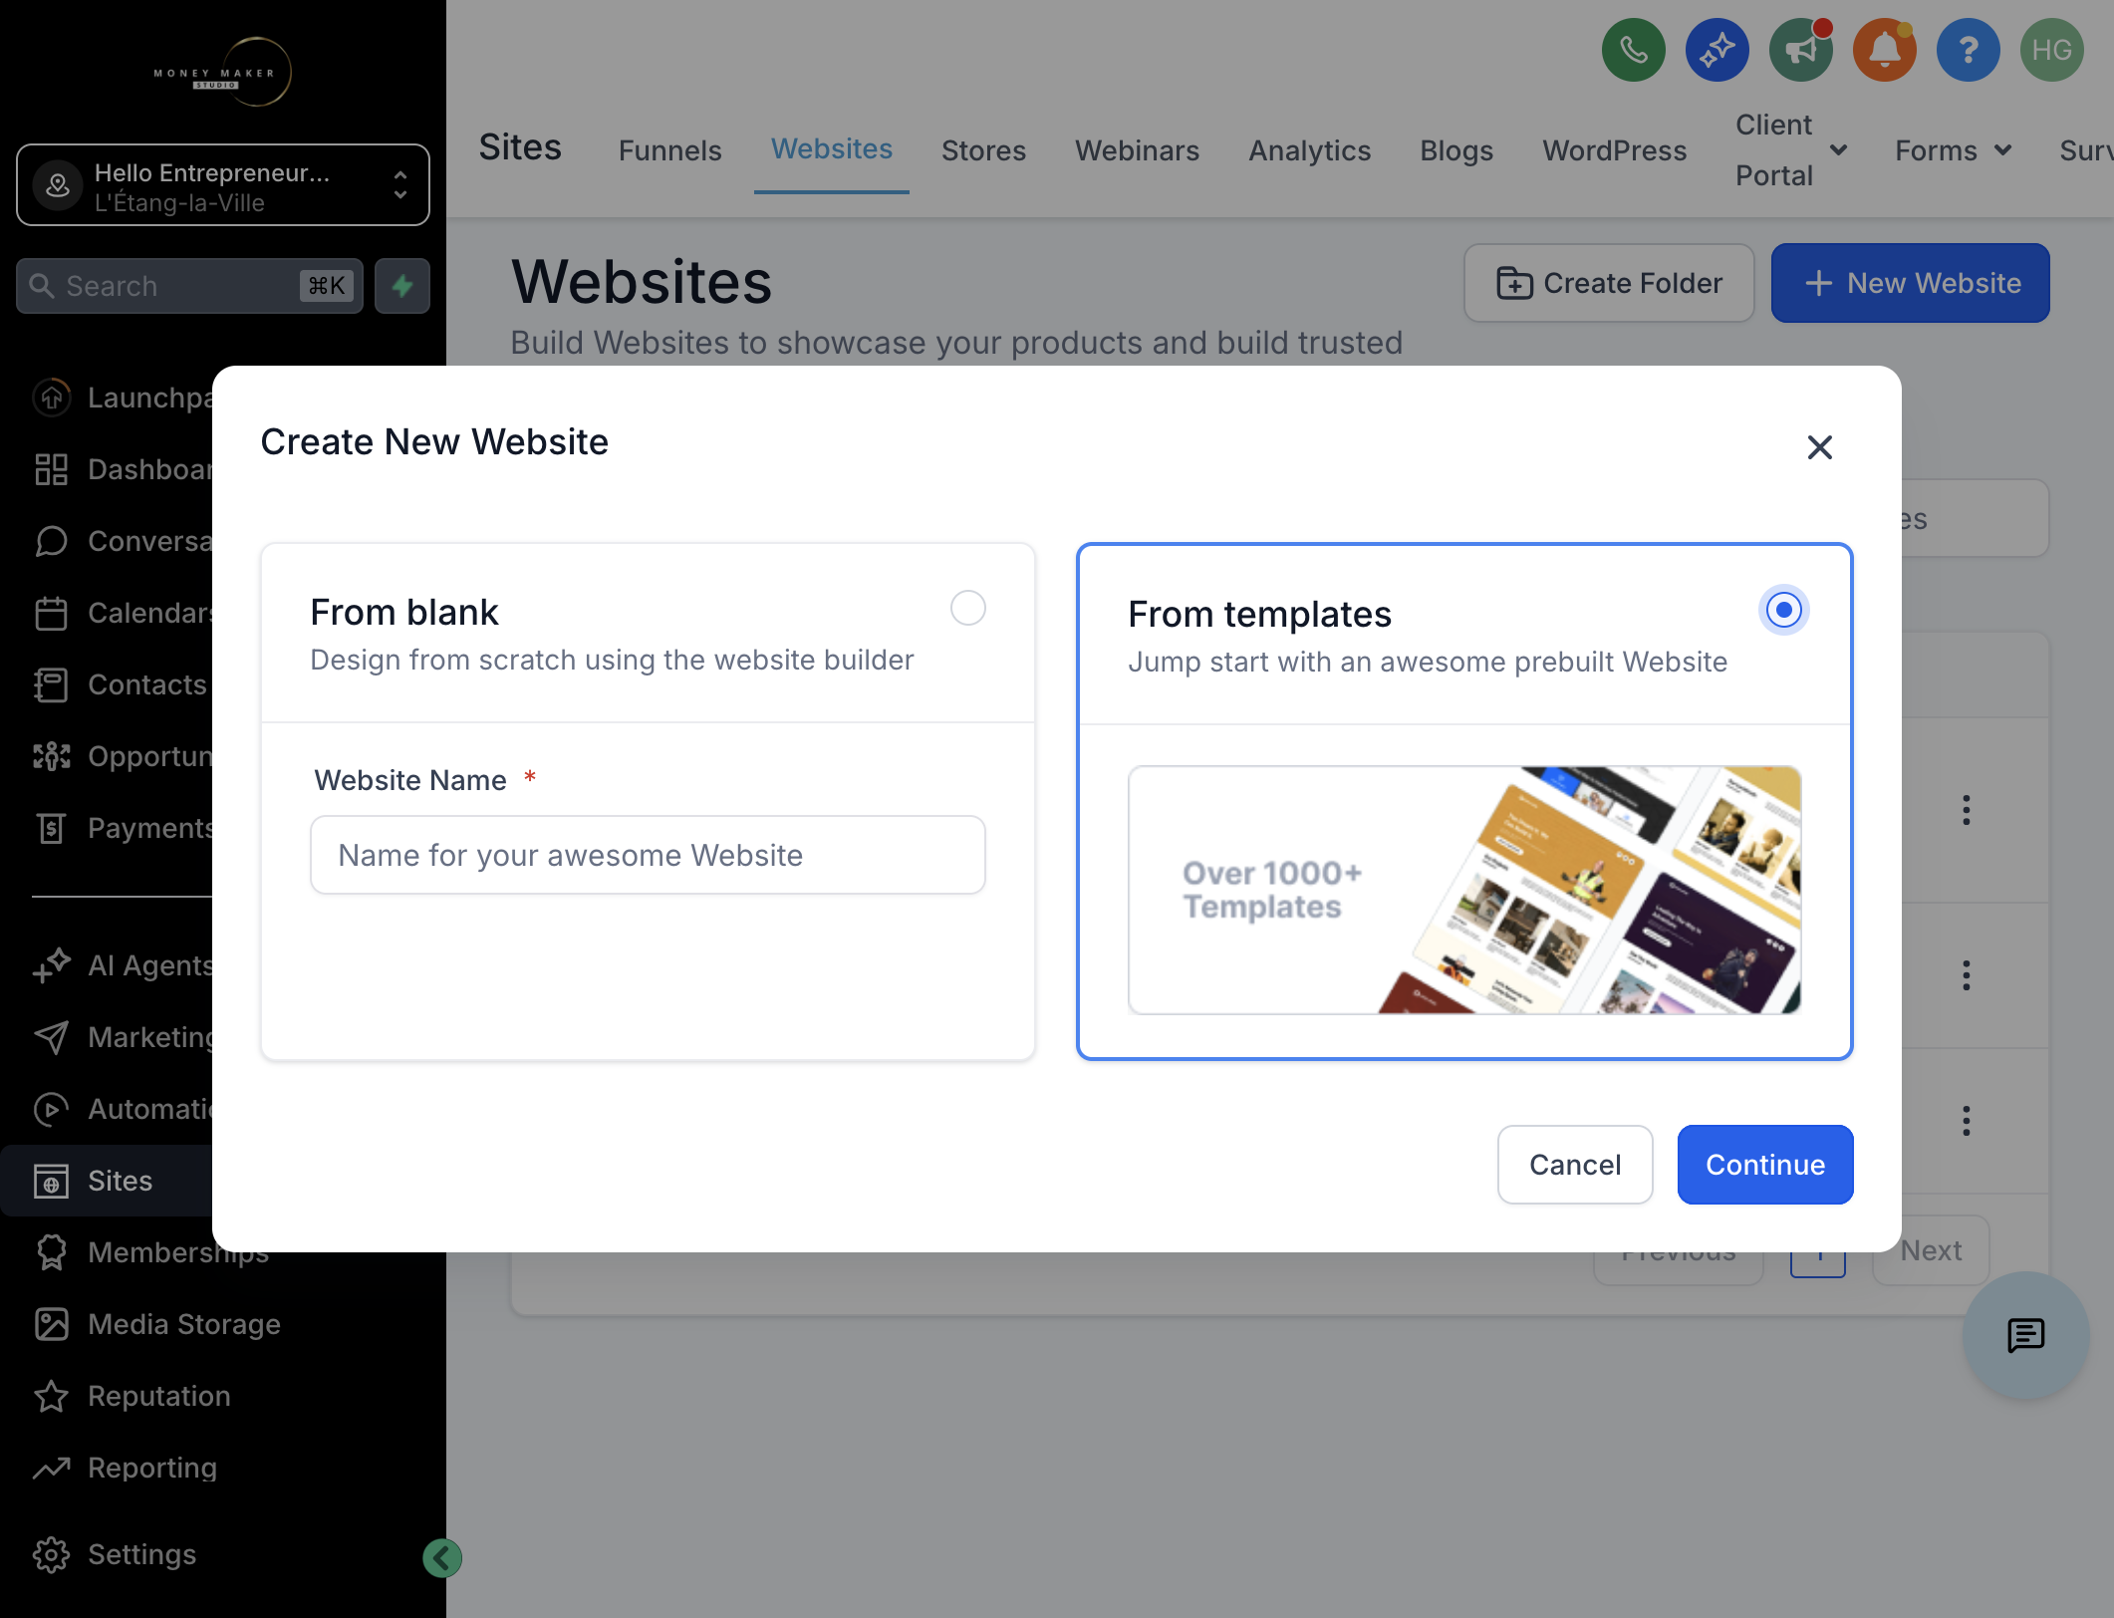Click the help question mark icon
The image size is (2114, 1618).
[x=1969, y=50]
